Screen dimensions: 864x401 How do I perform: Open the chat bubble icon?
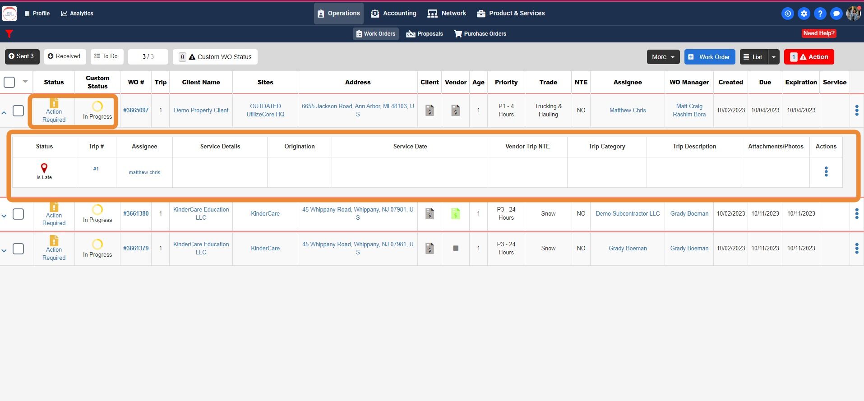coord(836,14)
